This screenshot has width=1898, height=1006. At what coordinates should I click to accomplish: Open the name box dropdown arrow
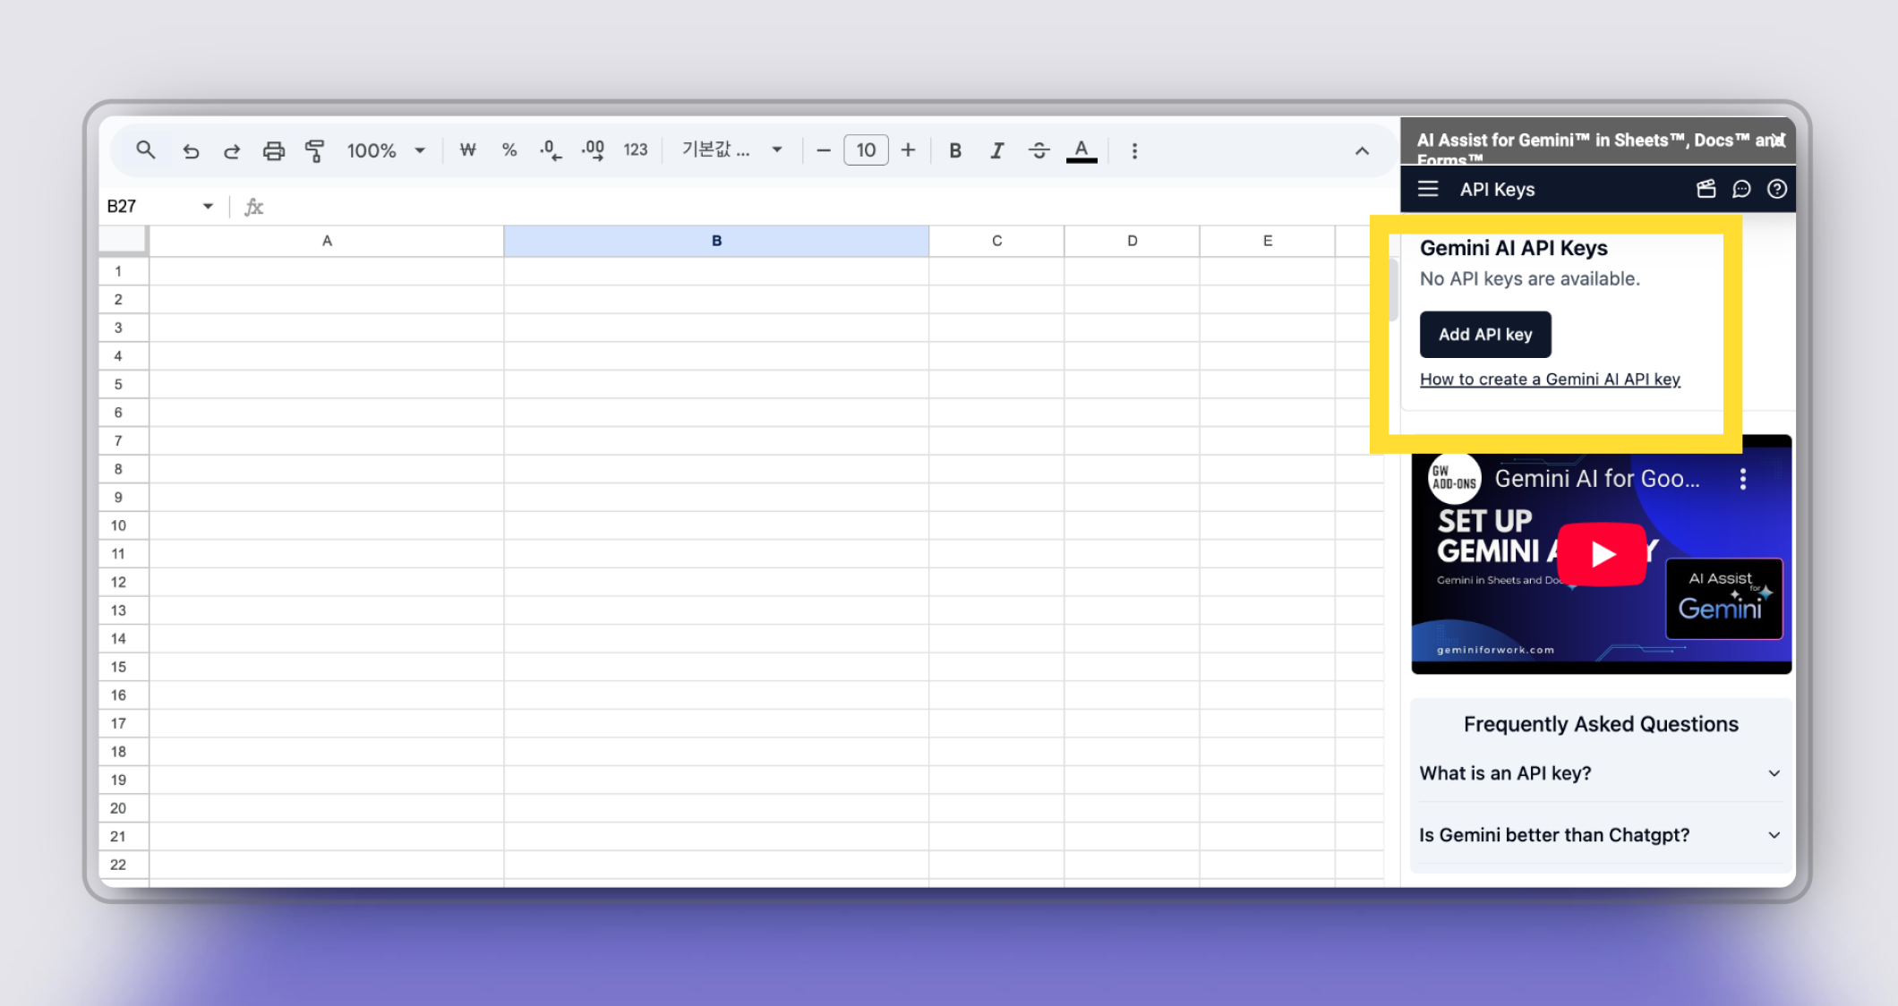pyautogui.click(x=208, y=207)
